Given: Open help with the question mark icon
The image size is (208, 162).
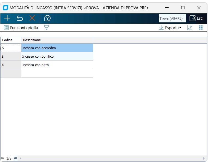Looking at the screenshot, I should click(47, 18).
